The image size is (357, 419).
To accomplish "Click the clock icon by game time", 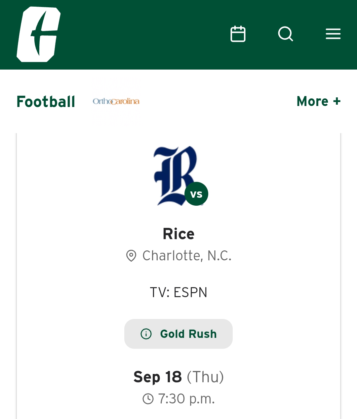I will click(x=148, y=399).
